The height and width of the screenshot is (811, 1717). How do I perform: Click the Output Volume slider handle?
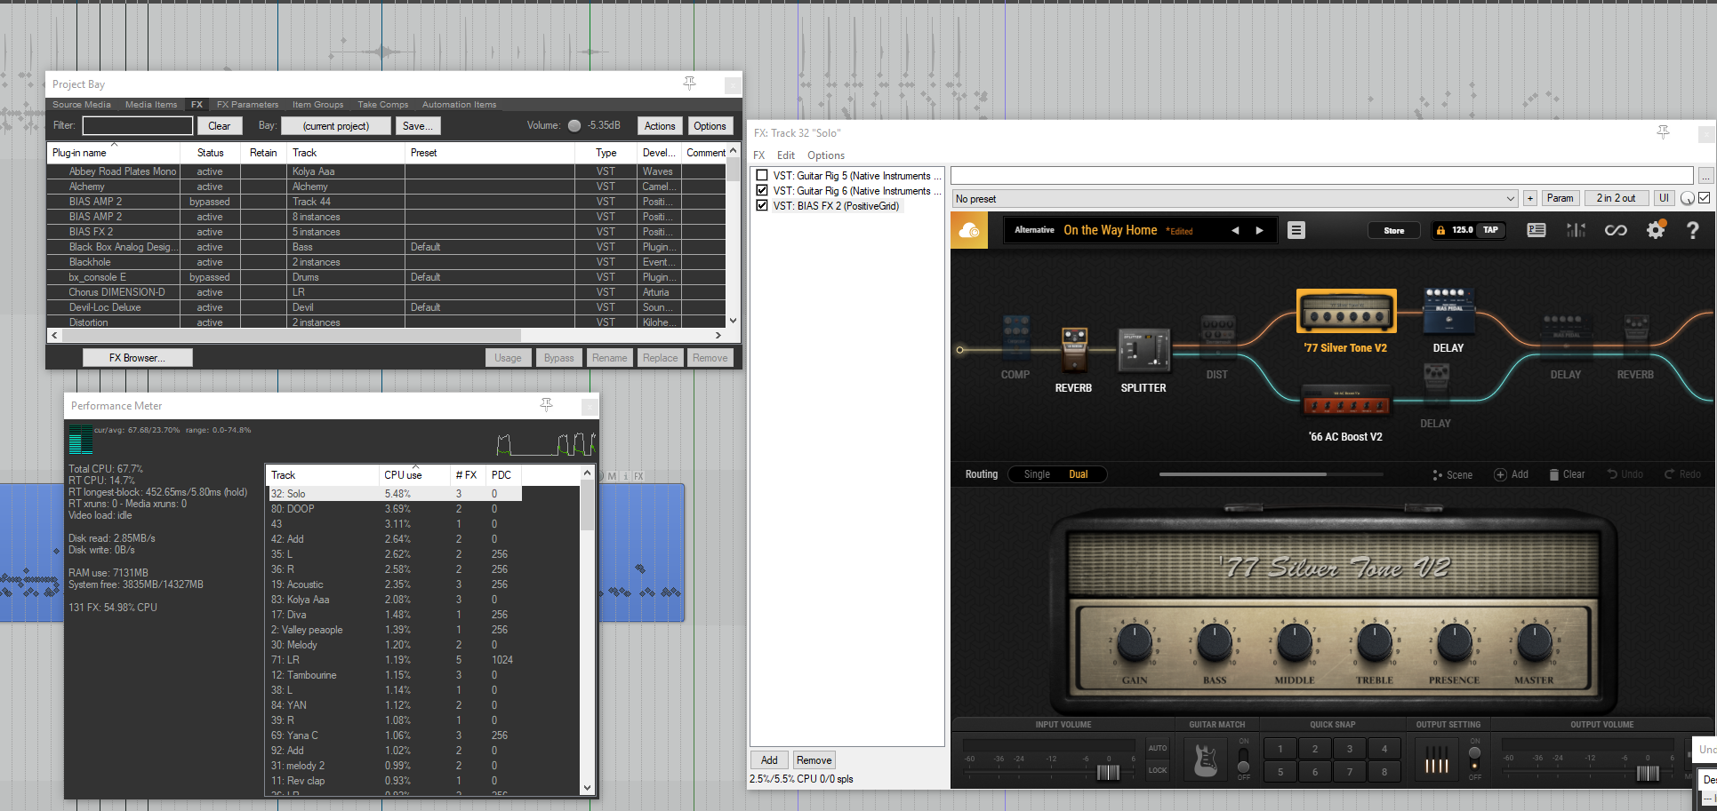pos(1648,773)
